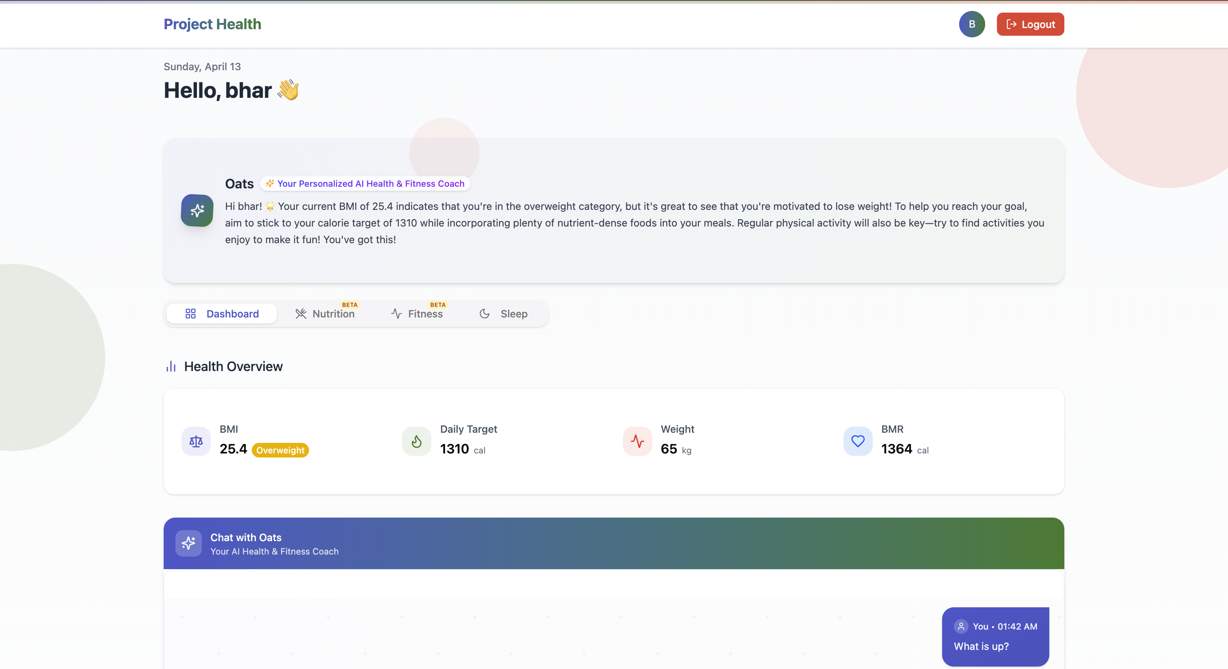Click the user icon in the chat message
The width and height of the screenshot is (1228, 669).
coord(961,626)
